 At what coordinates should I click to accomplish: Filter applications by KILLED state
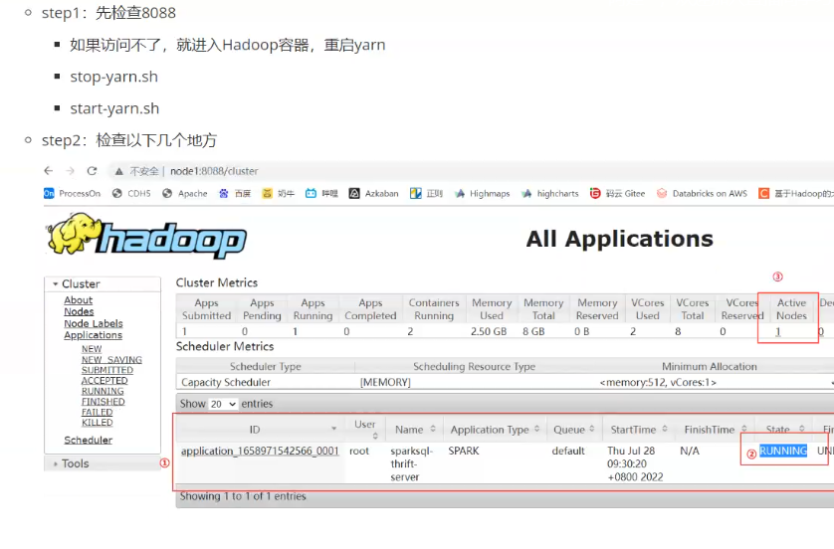pos(97,423)
